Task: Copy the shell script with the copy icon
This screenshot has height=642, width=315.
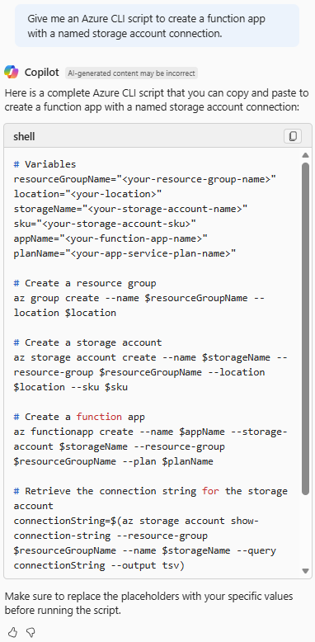Action: [x=293, y=136]
